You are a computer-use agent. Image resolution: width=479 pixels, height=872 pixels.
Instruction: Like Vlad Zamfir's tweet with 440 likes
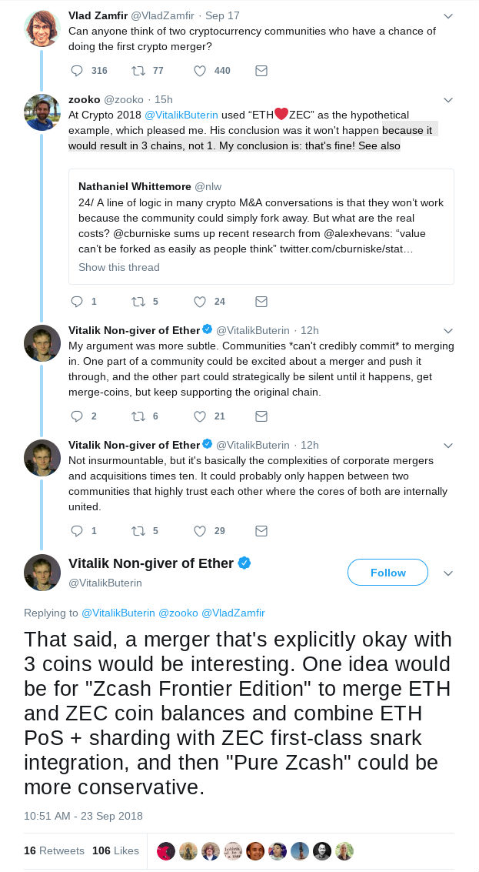click(200, 71)
